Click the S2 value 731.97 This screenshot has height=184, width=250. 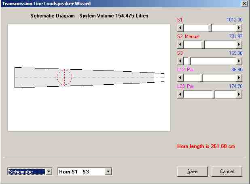point(236,36)
